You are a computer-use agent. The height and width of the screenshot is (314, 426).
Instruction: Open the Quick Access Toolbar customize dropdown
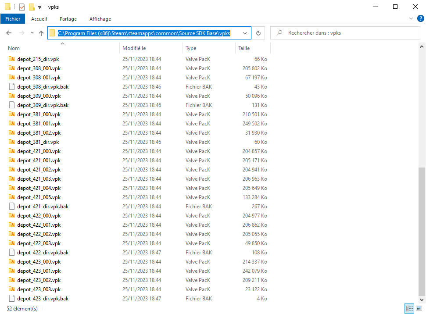[x=39, y=7]
